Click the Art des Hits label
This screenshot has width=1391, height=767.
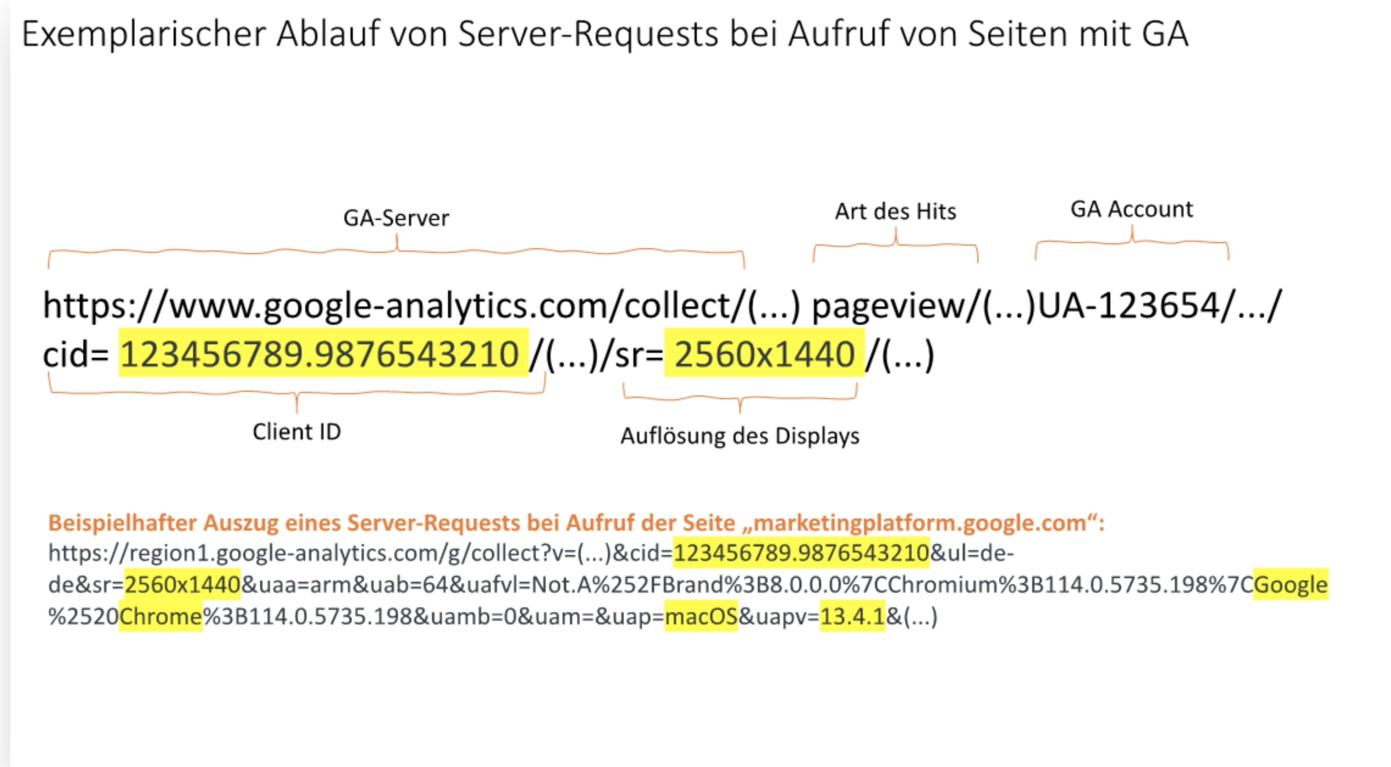tap(895, 211)
